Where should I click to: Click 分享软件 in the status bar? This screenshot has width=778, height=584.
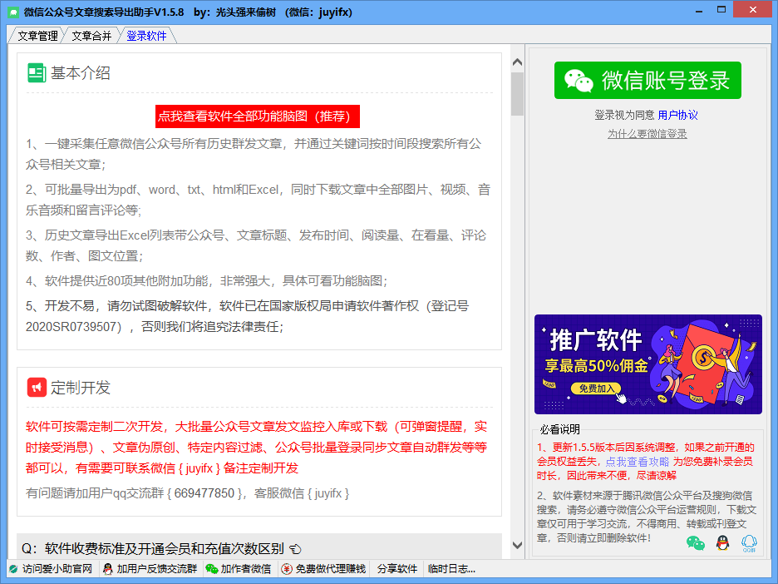397,568
